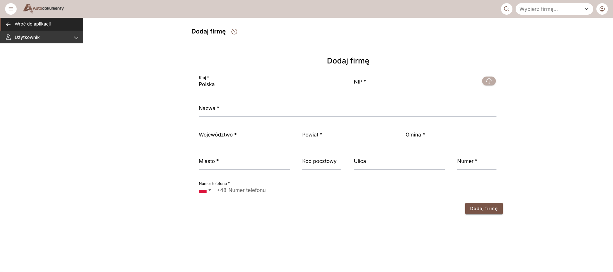Click the Autodokumenty logo
Screen dimensions: 613x272
point(43,9)
